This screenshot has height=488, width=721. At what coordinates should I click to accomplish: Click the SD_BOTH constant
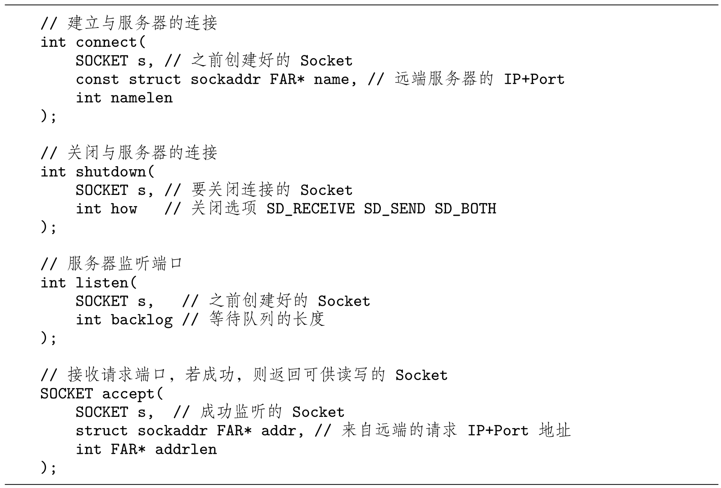tap(465, 209)
